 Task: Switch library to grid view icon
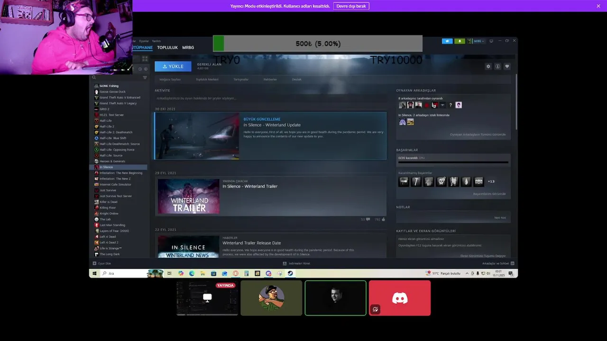(x=145, y=58)
